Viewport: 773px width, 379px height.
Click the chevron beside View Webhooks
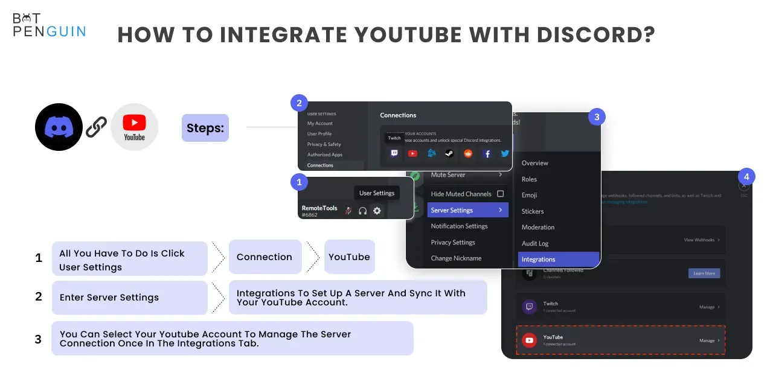pyautogui.click(x=719, y=240)
